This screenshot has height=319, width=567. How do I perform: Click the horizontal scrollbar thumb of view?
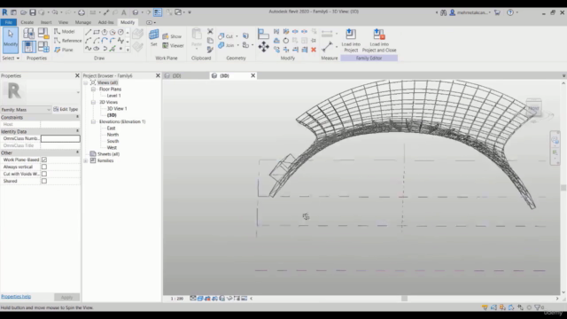click(404, 299)
